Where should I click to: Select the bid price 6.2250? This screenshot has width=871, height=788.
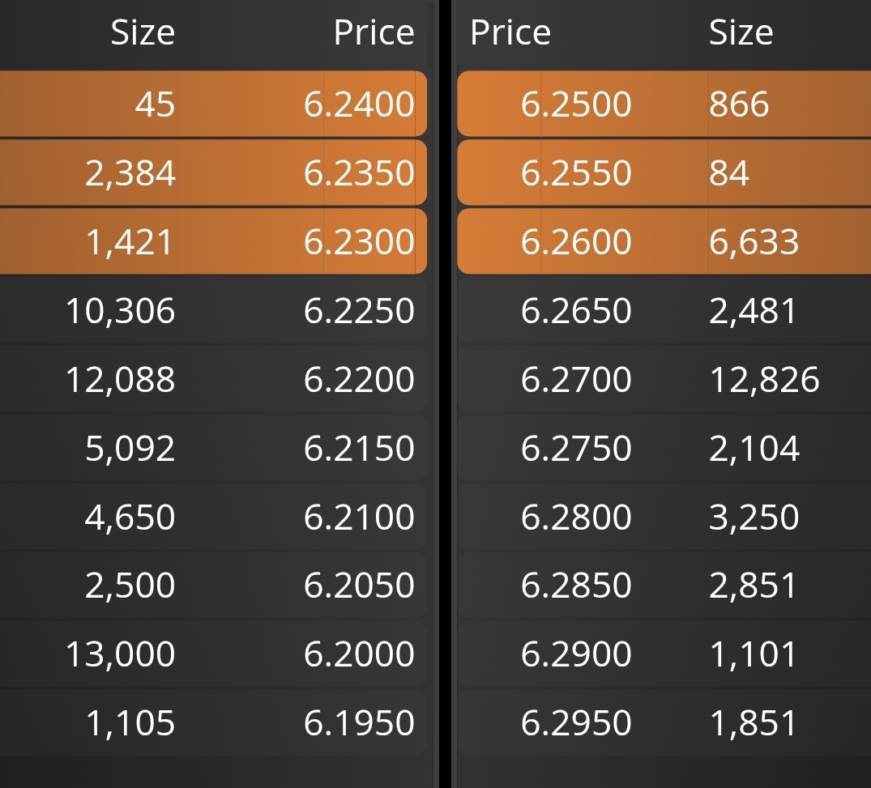point(359,310)
